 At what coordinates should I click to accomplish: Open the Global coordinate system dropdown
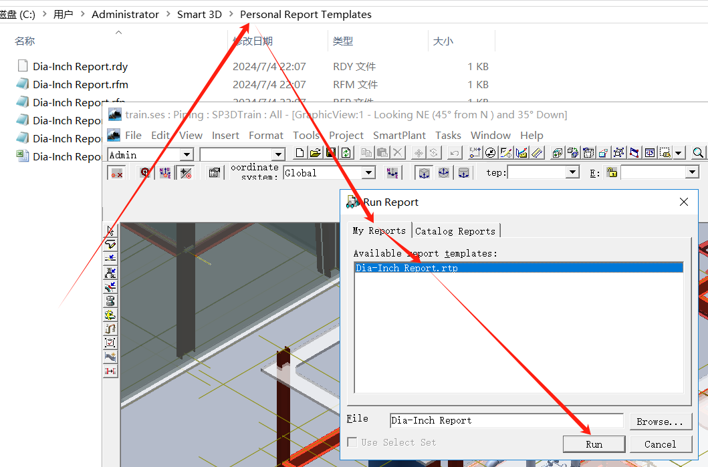[x=369, y=173]
